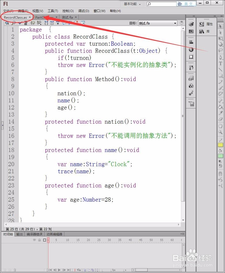225x273 pixels.
Task: Toggle show all layers eye icon
Action: coord(34,240)
